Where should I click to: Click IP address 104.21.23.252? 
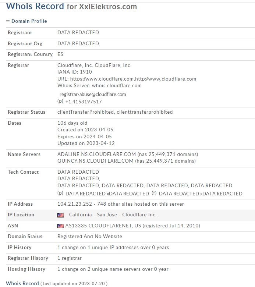(x=75, y=204)
